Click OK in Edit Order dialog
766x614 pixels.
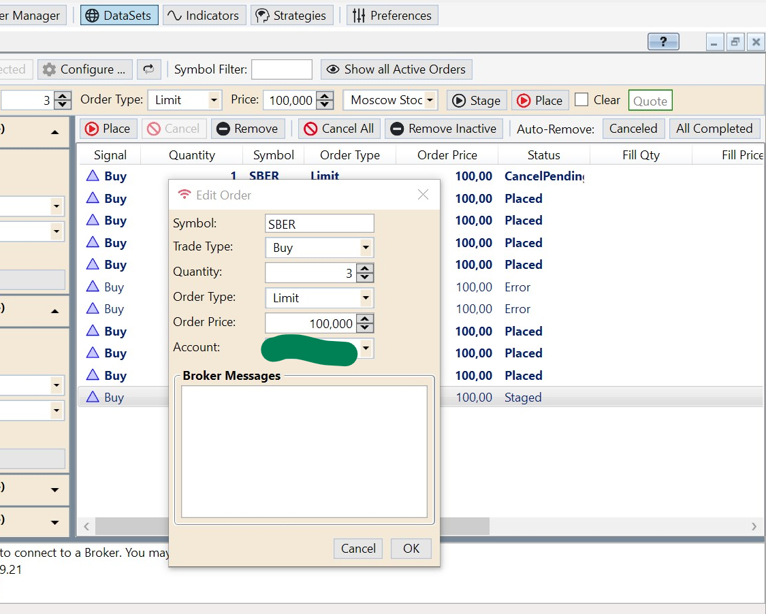tap(411, 548)
